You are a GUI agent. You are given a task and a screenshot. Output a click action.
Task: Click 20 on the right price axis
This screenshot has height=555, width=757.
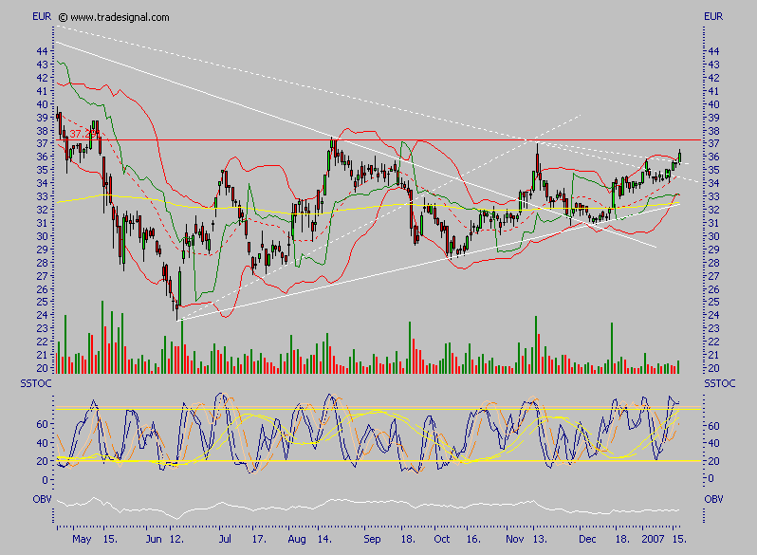(x=713, y=368)
